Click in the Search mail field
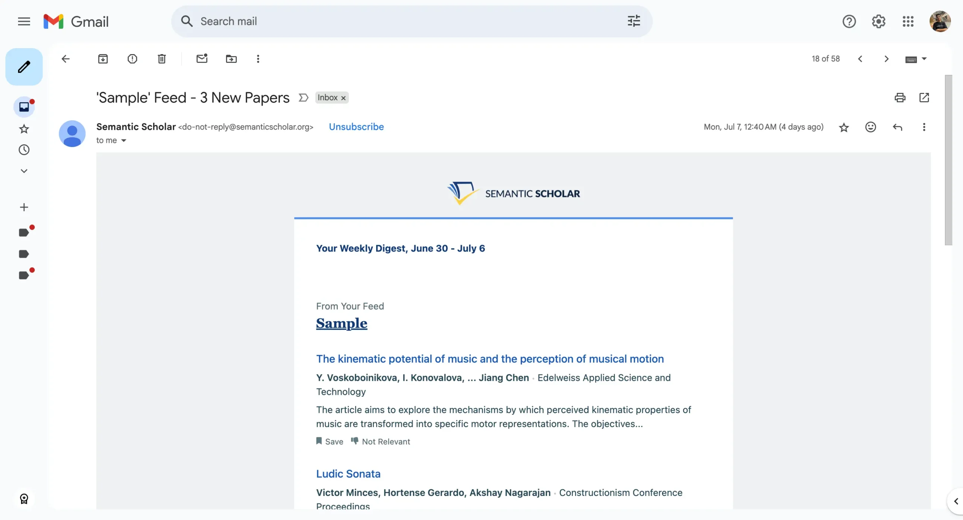Screen dimensions: 963x520 tap(412, 21)
